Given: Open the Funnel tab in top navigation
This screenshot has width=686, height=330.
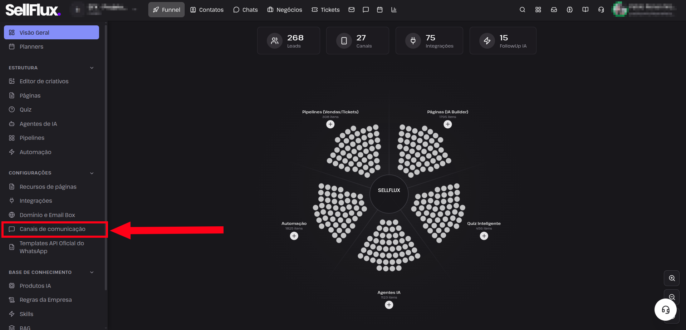Looking at the screenshot, I should (166, 10).
